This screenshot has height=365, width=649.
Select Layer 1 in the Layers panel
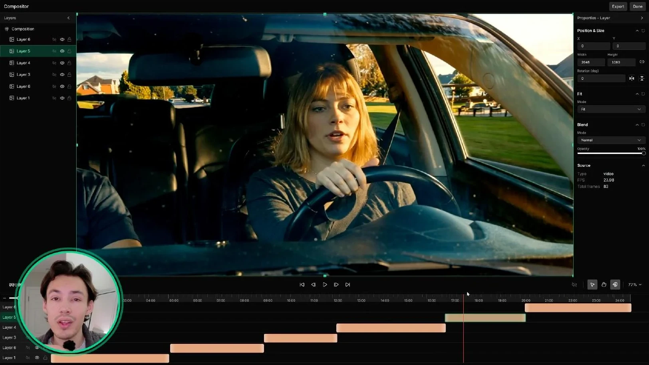[x=38, y=98]
